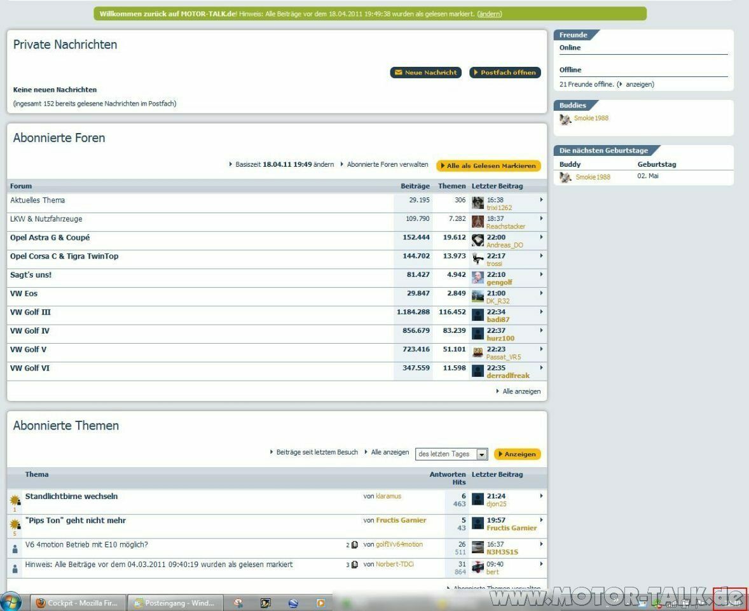
Task: Click trossi's avatar in Opel Corsa C row
Action: coord(478,259)
